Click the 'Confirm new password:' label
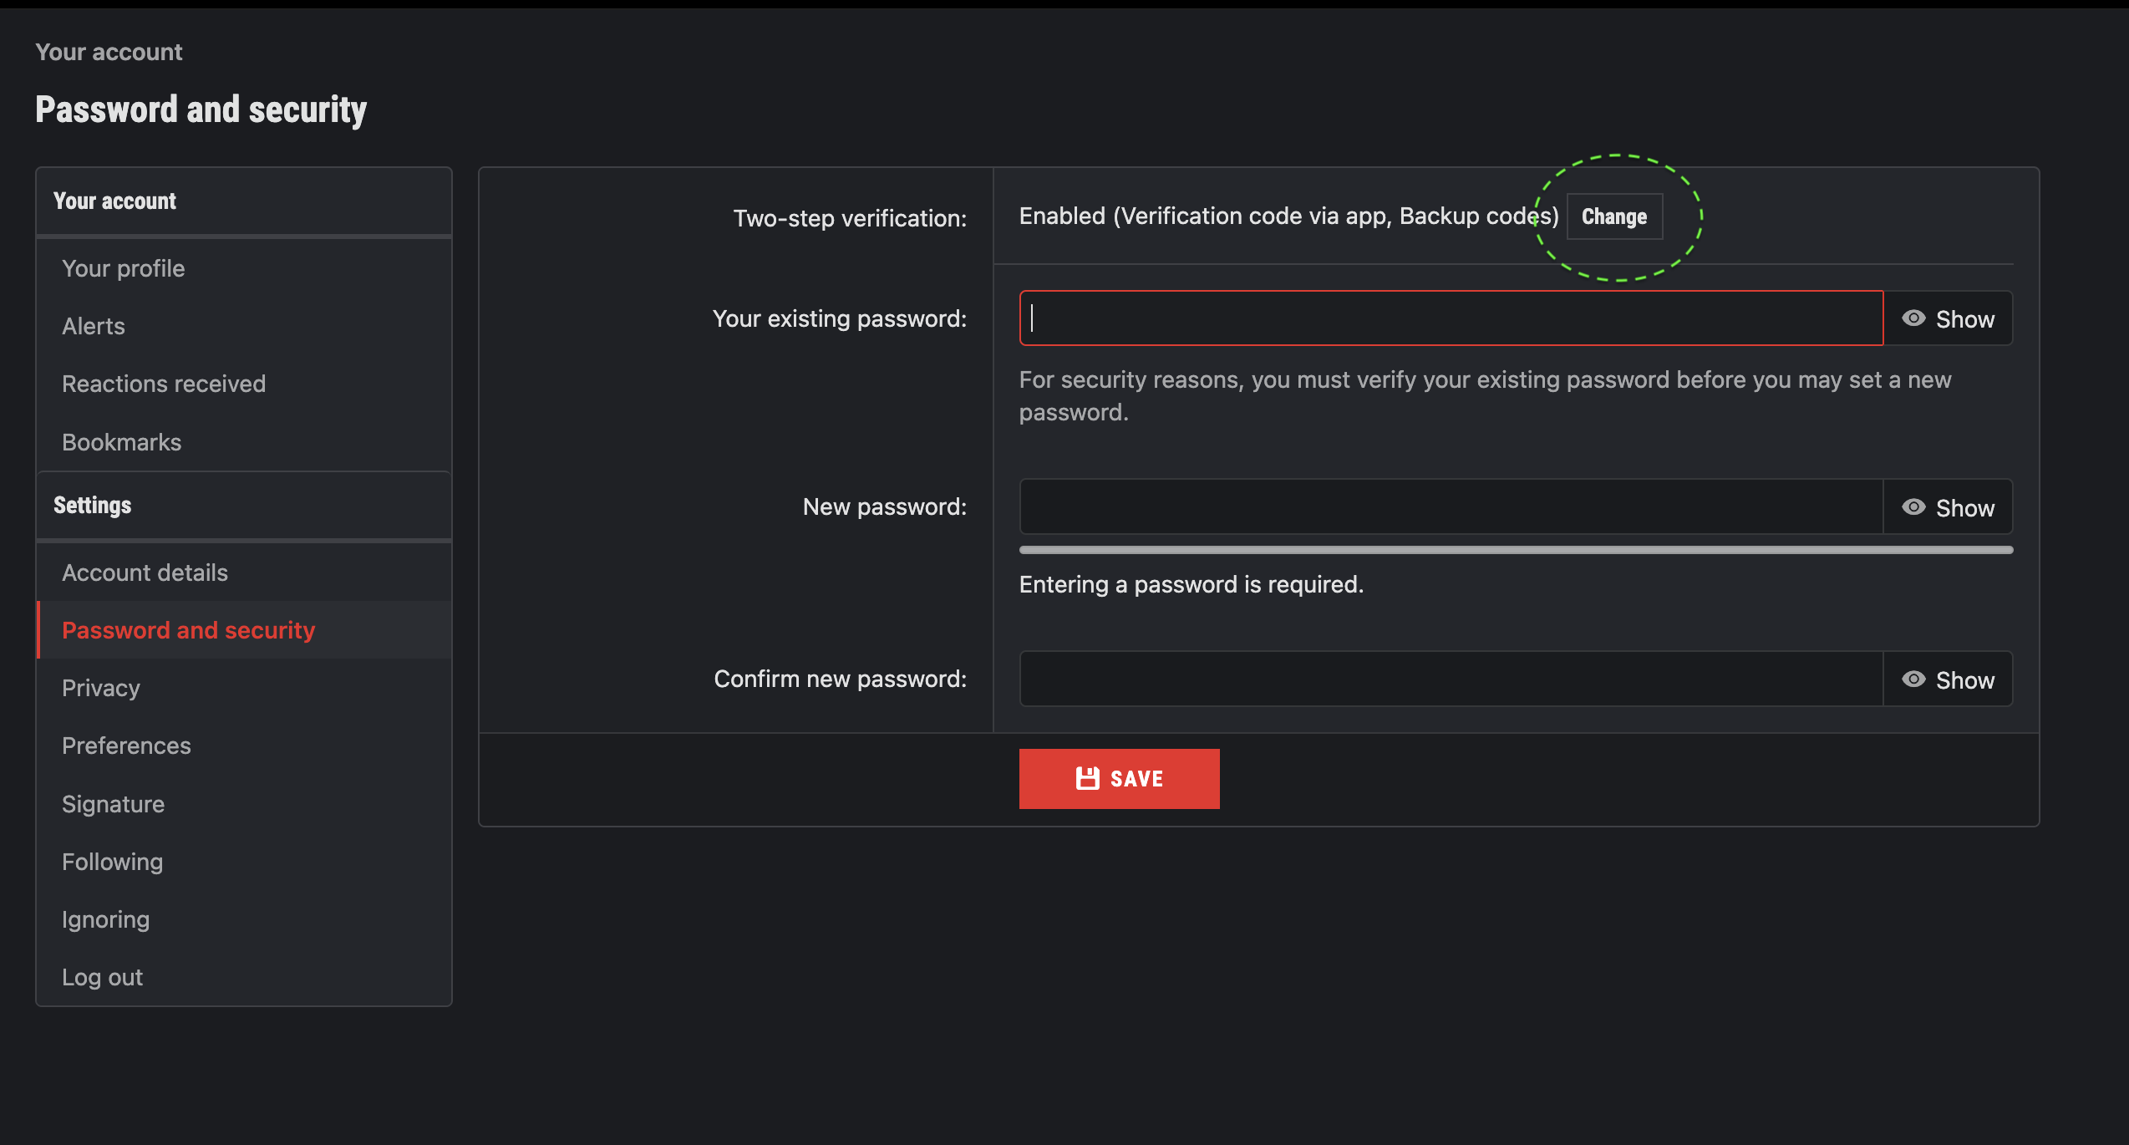 [x=841, y=679]
